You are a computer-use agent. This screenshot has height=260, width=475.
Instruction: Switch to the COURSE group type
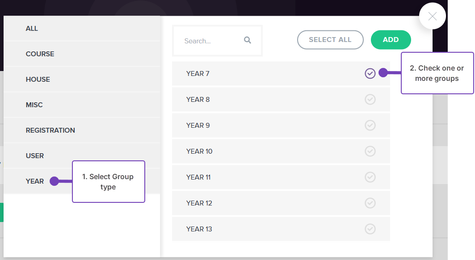[x=40, y=54]
